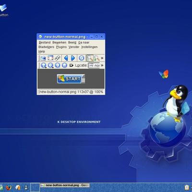Open the clipboard tray icon in the panel
192x192 pixels.
[x=187, y=187]
